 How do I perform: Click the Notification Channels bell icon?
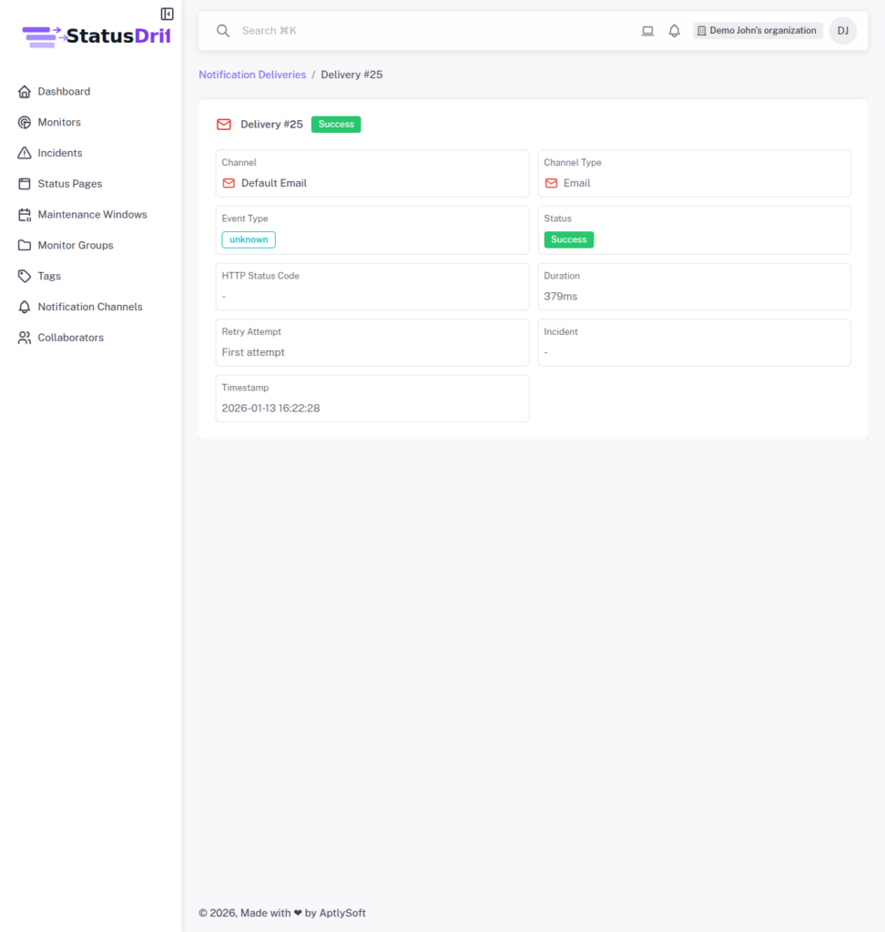23,307
